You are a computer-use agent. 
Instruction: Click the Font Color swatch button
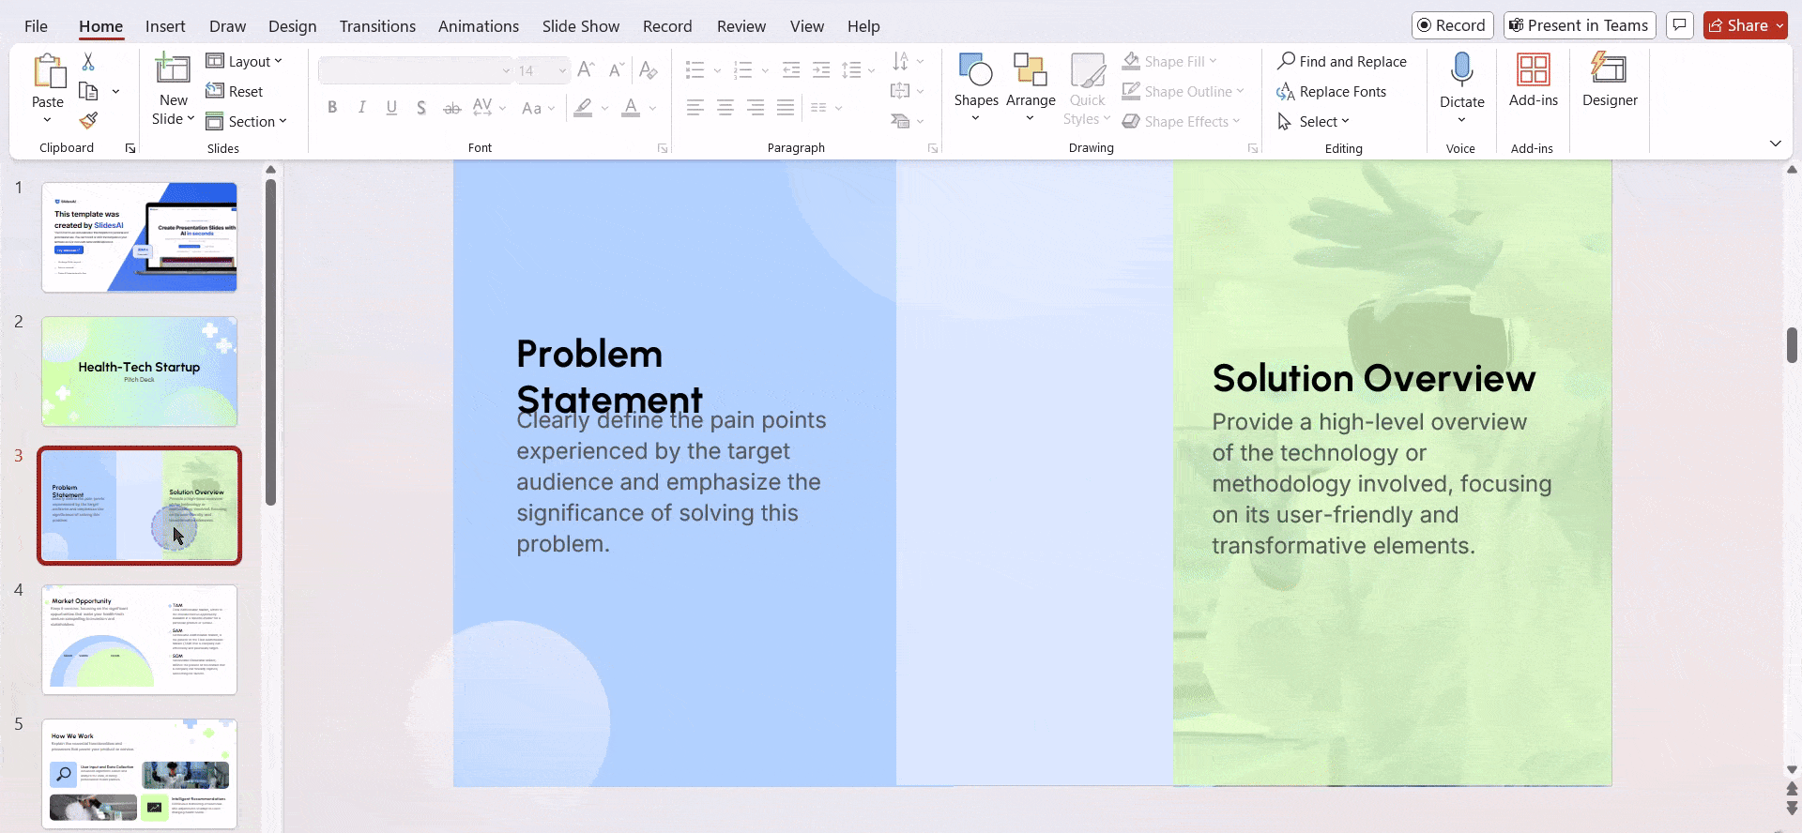tap(632, 108)
